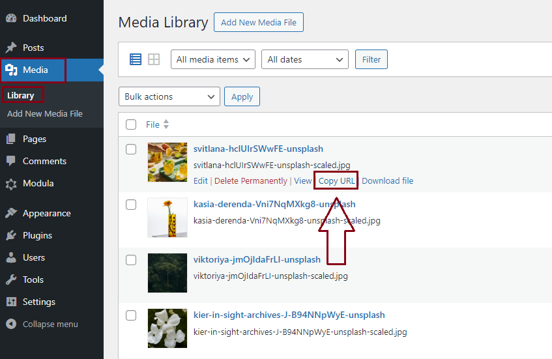Open Pages in the sidebar menu
The width and height of the screenshot is (552, 359).
[x=35, y=139]
